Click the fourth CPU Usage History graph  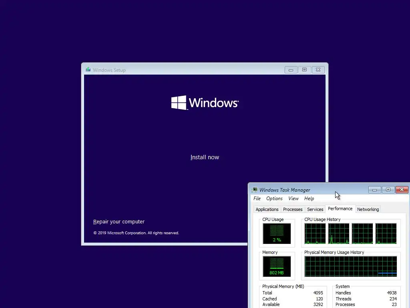point(386,234)
